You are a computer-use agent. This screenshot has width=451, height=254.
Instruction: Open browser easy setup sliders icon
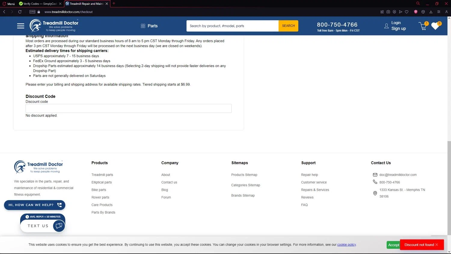[x=439, y=12]
